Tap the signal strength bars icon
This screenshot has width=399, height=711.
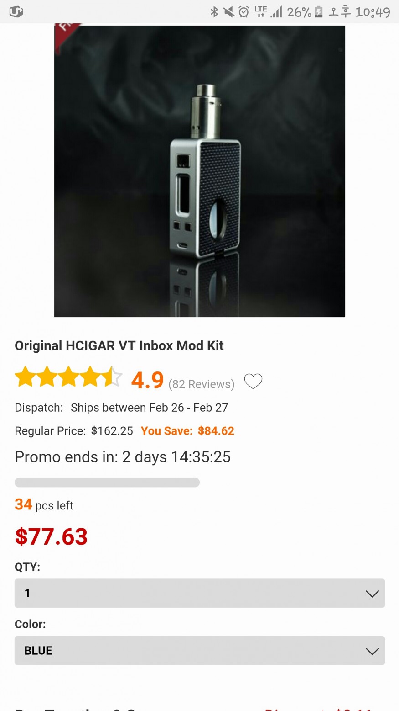[x=276, y=12]
